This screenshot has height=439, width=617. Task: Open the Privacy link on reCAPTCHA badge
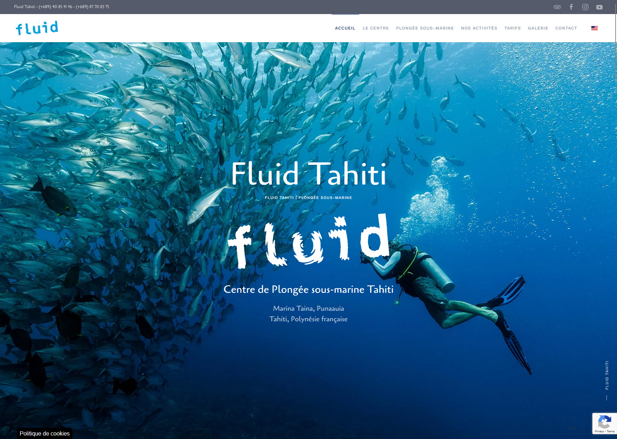(599, 432)
